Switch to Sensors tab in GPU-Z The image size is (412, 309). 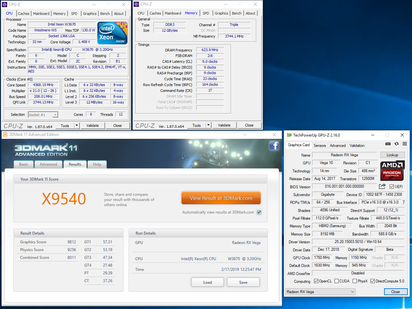click(x=320, y=146)
